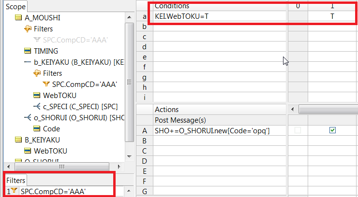This screenshot has height=197, width=358.
Task: Check action A checkbox in column 0
Action: [x=298, y=130]
